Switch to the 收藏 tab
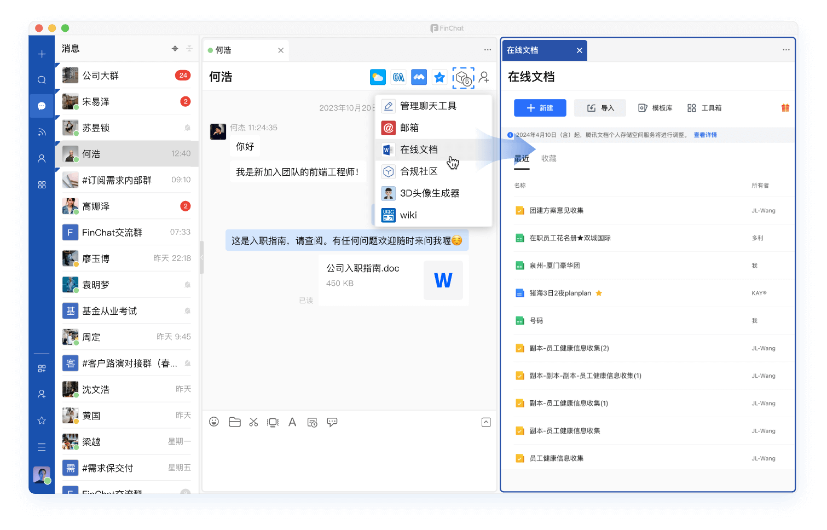The width and height of the screenshot is (827, 530). coord(548,158)
